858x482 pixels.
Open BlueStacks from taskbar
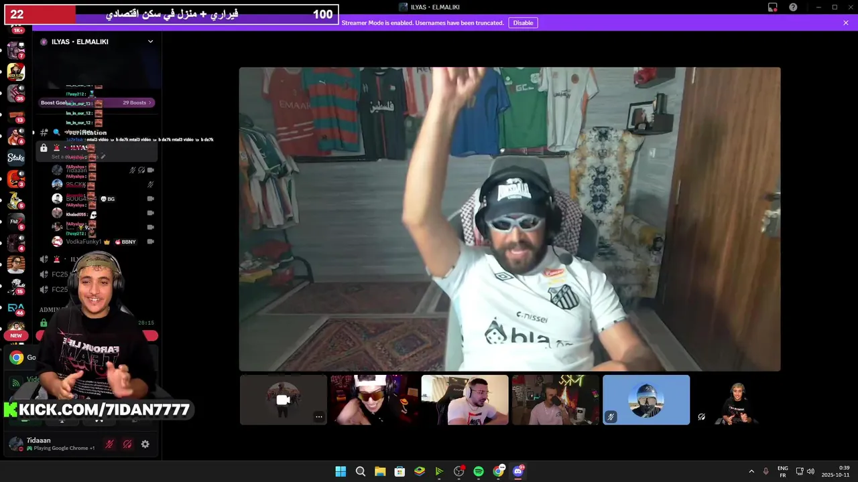420,471
